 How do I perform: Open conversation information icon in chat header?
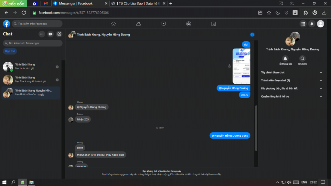pos(252,35)
